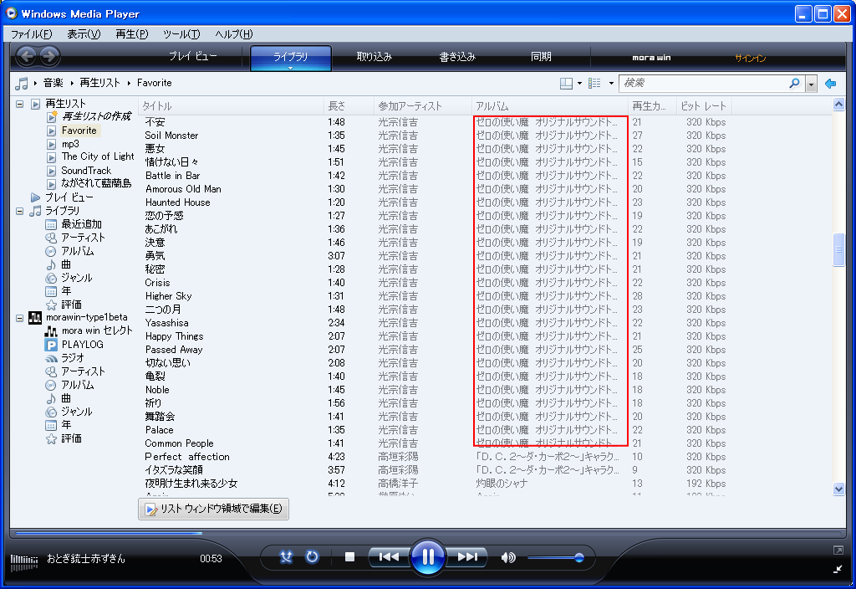This screenshot has width=856, height=589.
Task: Select The City of Light playlist
Action: pyautogui.click(x=97, y=156)
